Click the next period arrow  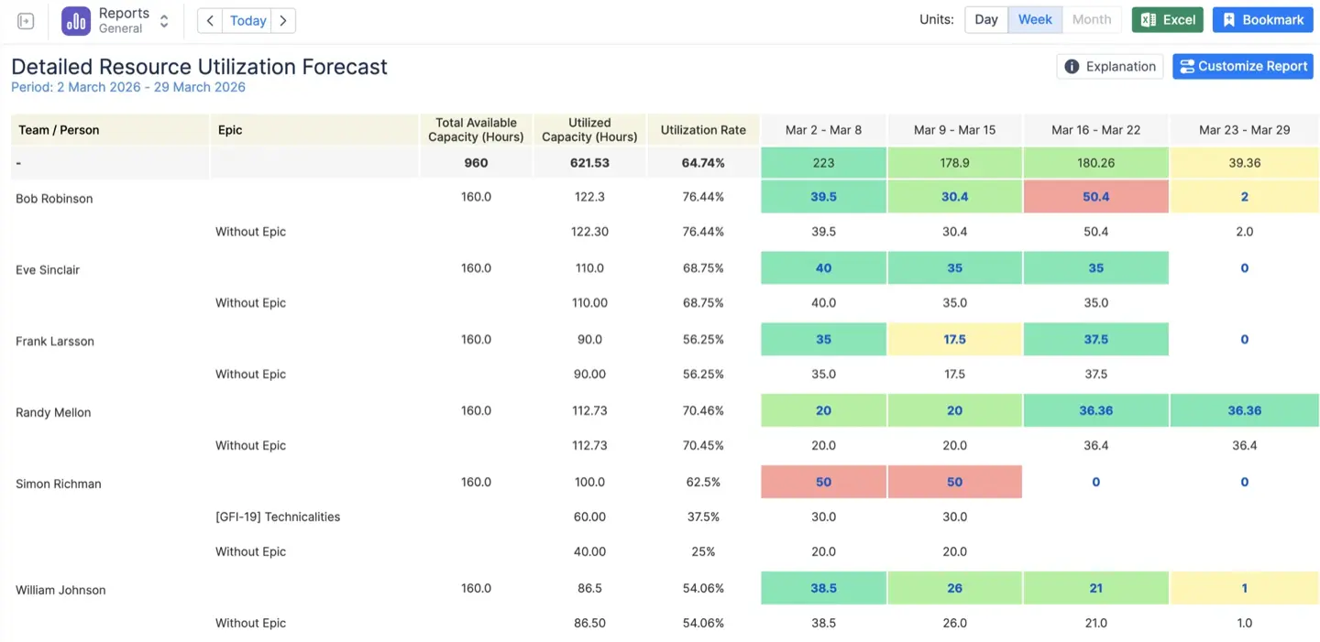pyautogui.click(x=284, y=19)
